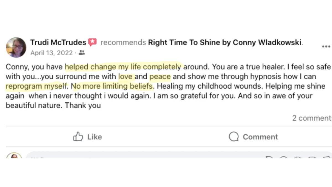This screenshot has width=332, height=187.
Task: Click the highlighted words "reprogram myself"
Action: click(x=36, y=86)
